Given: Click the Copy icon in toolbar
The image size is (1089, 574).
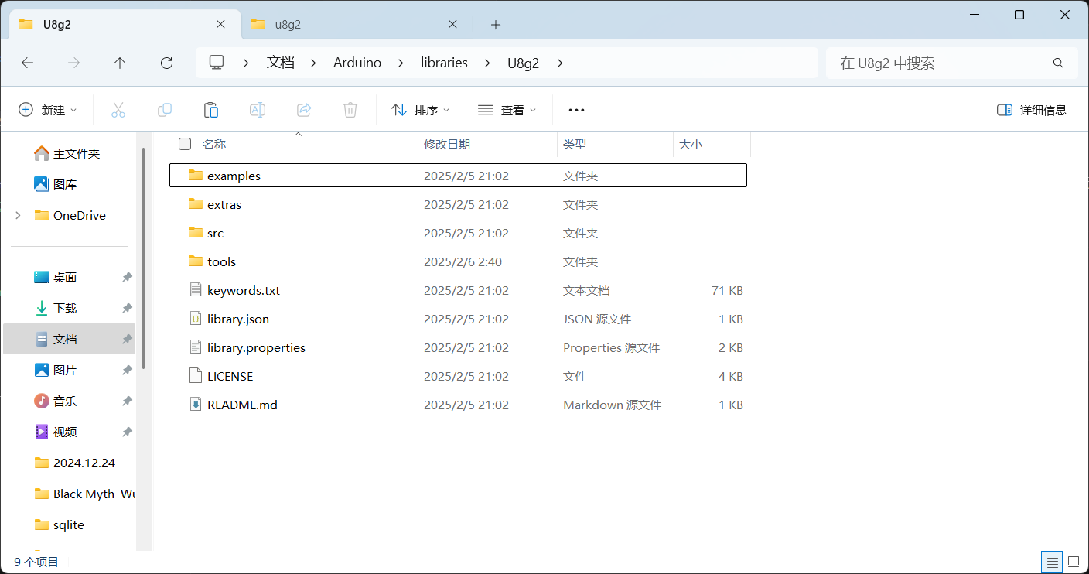Looking at the screenshot, I should pos(165,110).
